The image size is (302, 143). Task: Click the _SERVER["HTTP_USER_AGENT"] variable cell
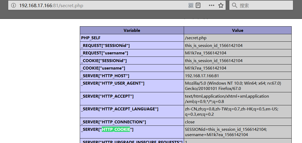(113, 83)
